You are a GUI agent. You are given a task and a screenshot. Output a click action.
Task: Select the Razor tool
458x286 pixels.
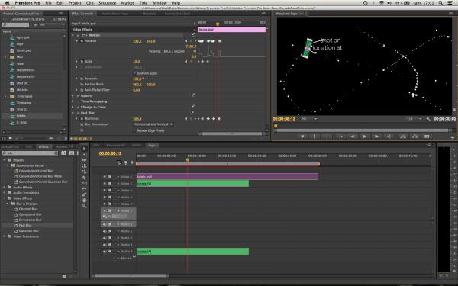click(84, 178)
